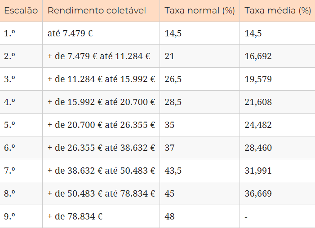315x228 pixels.
Task: Select the 37 normal rate cell
Action: [x=169, y=148]
